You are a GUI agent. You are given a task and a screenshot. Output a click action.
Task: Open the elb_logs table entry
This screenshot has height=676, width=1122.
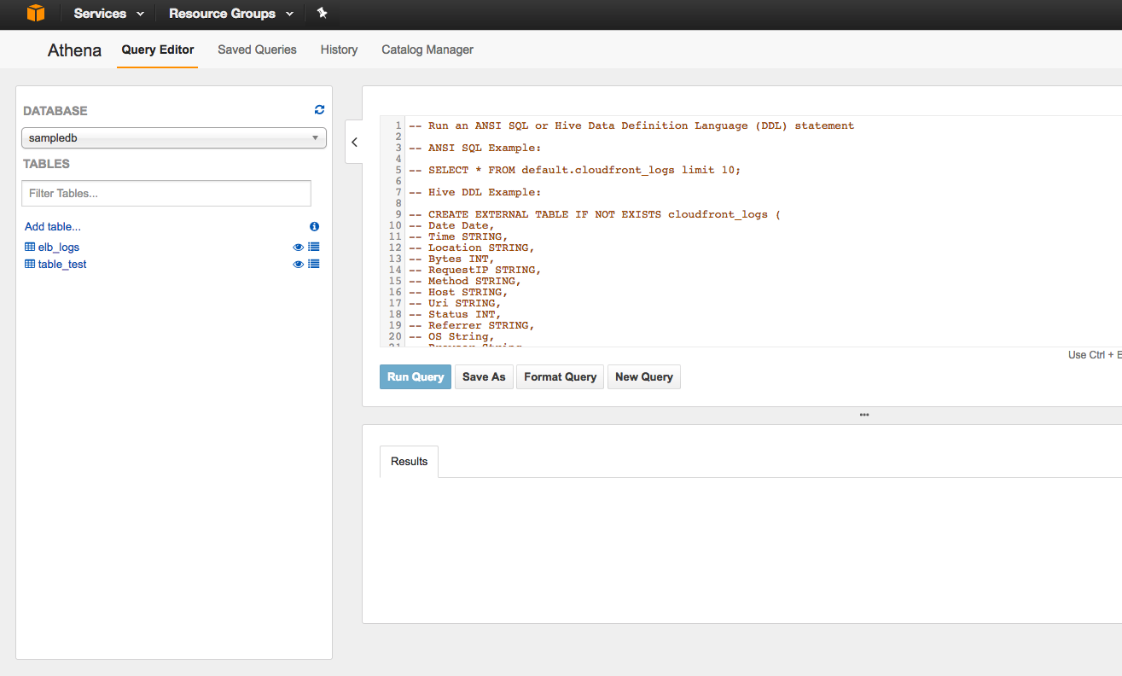point(59,248)
